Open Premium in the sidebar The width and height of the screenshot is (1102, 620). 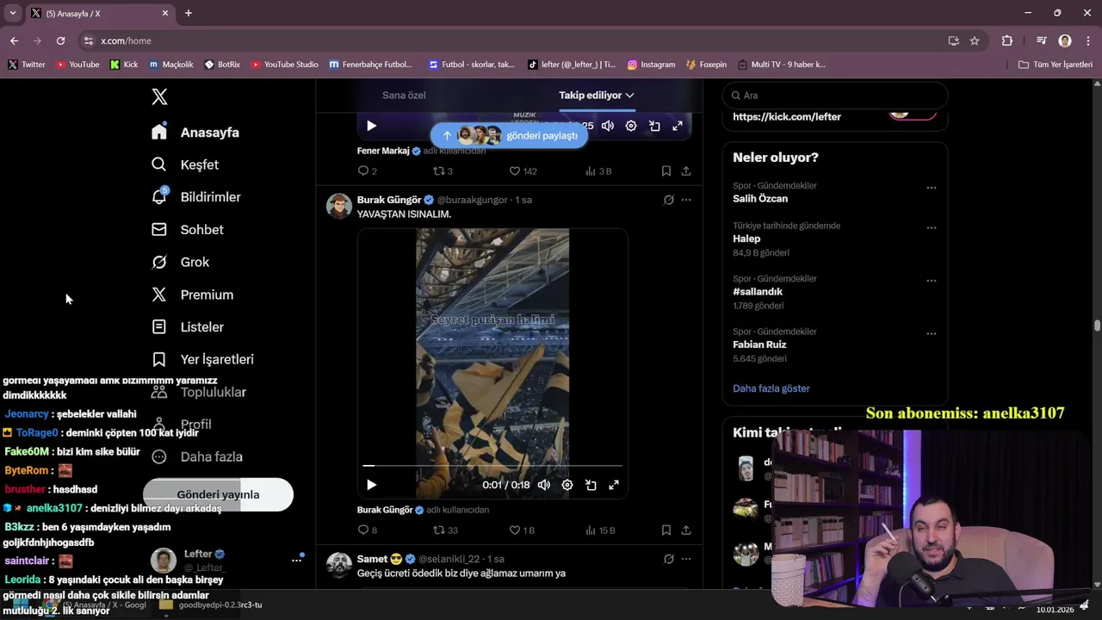(192, 294)
